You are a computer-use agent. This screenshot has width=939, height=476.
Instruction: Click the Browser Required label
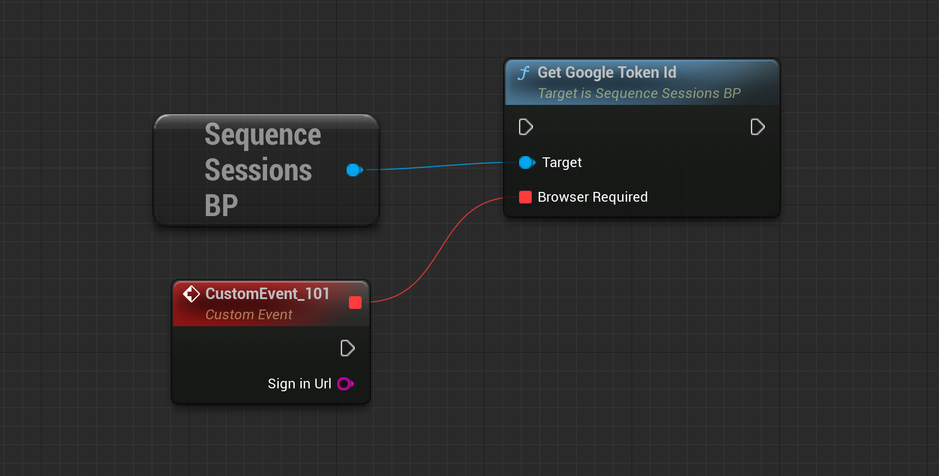592,197
